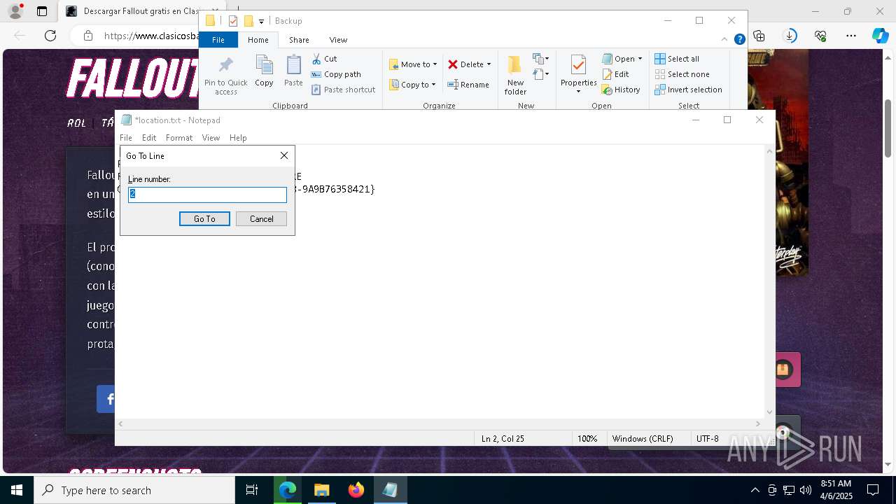Expand the Delete dropdown arrow
The height and width of the screenshot is (504, 896).
click(x=489, y=64)
